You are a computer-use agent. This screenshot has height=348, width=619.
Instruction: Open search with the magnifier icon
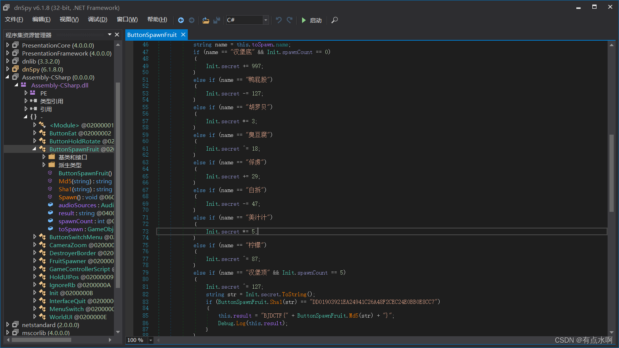(x=334, y=20)
